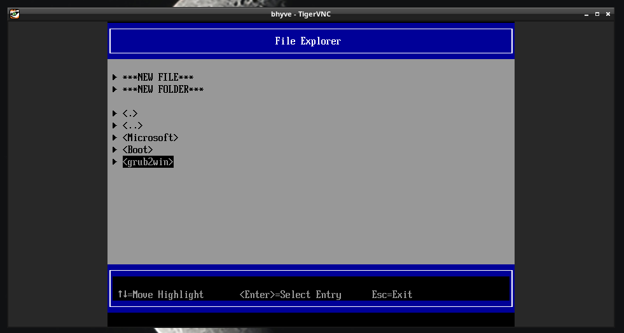Click the triangle next to <..> entry
Image resolution: width=624 pixels, height=333 pixels.
click(x=115, y=126)
